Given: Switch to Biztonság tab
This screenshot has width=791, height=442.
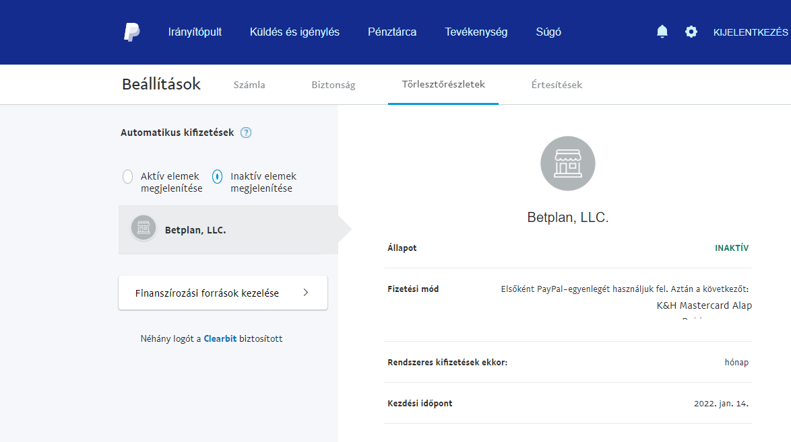Looking at the screenshot, I should 333,85.
